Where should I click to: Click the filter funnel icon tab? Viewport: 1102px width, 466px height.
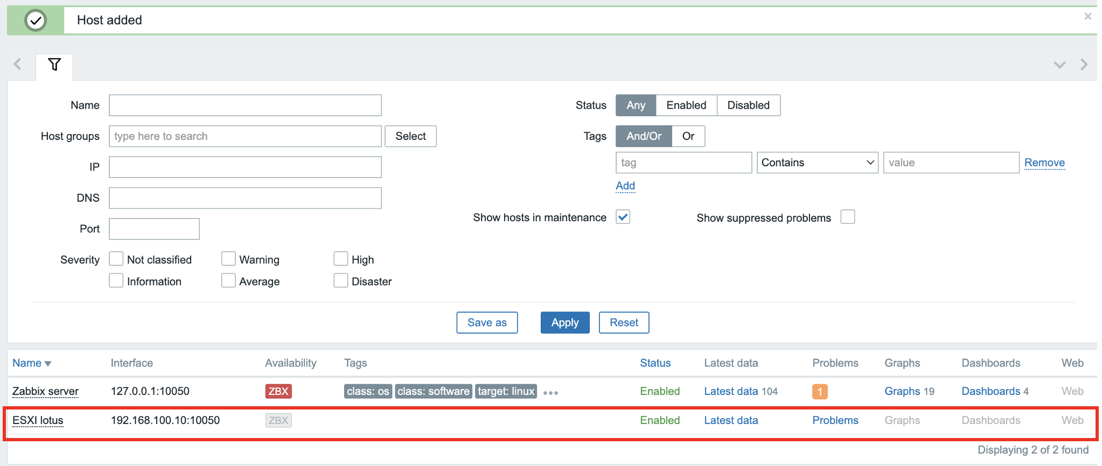(x=54, y=65)
